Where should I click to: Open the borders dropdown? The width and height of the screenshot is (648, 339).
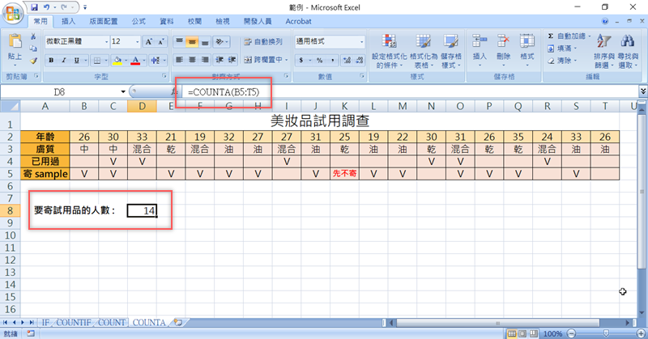[x=105, y=61]
